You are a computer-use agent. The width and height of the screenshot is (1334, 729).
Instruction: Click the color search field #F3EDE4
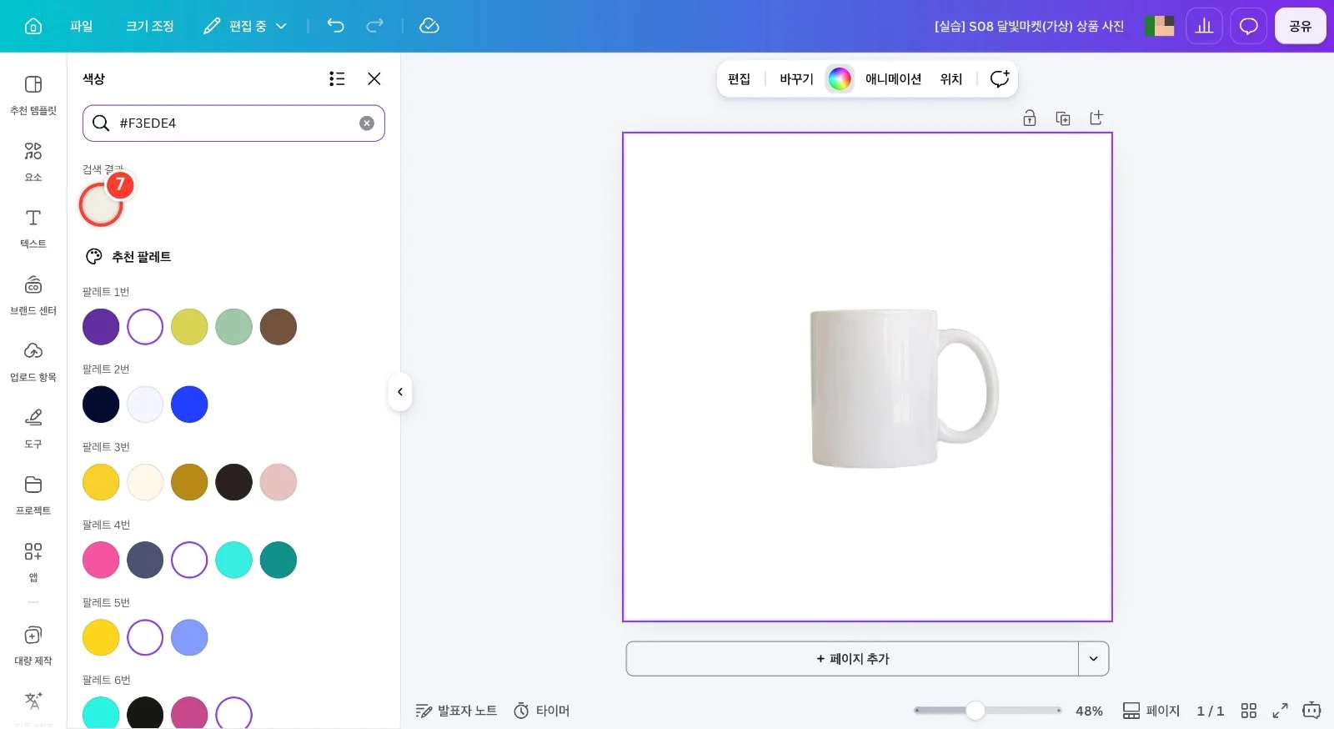(x=233, y=123)
